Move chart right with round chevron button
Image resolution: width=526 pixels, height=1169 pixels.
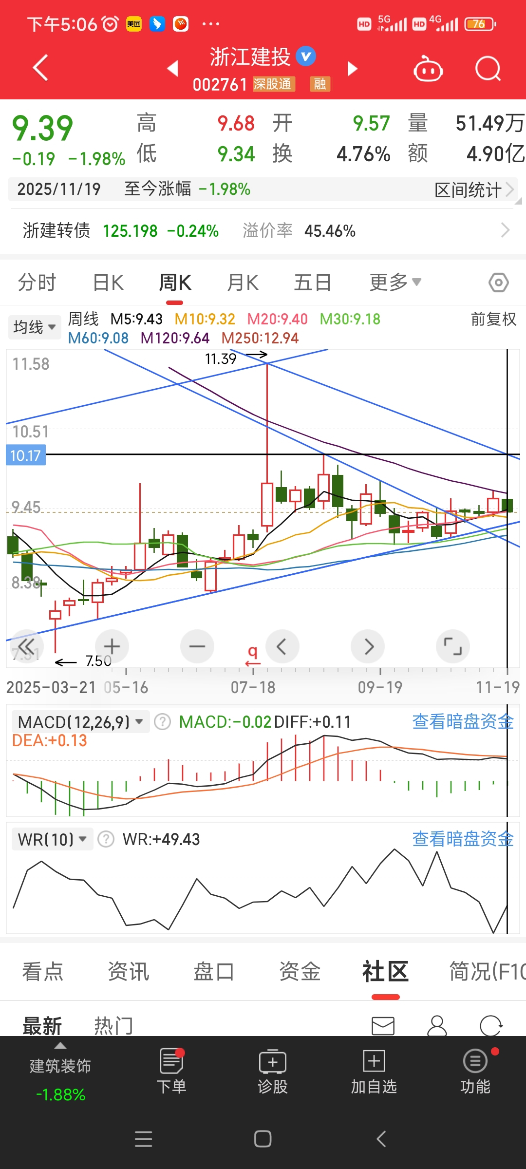368,646
